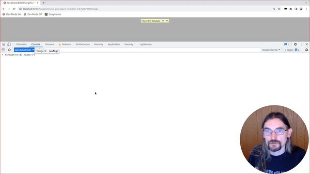Step over next call in paused overlay
This screenshot has width=310, height=174.
(x=167, y=21)
